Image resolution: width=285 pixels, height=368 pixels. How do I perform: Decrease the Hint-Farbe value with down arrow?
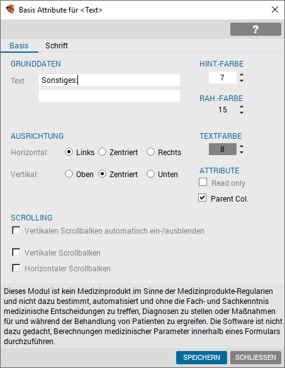click(x=242, y=81)
